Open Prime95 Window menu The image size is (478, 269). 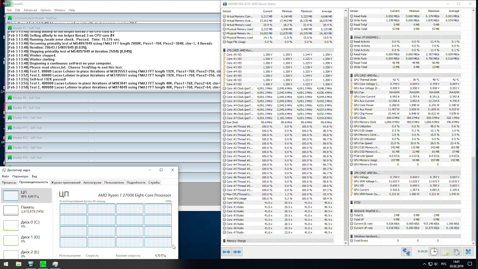60,10
